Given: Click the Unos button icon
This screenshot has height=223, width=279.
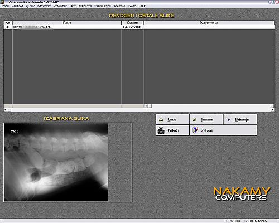Looking at the screenshot, I should 161,120.
